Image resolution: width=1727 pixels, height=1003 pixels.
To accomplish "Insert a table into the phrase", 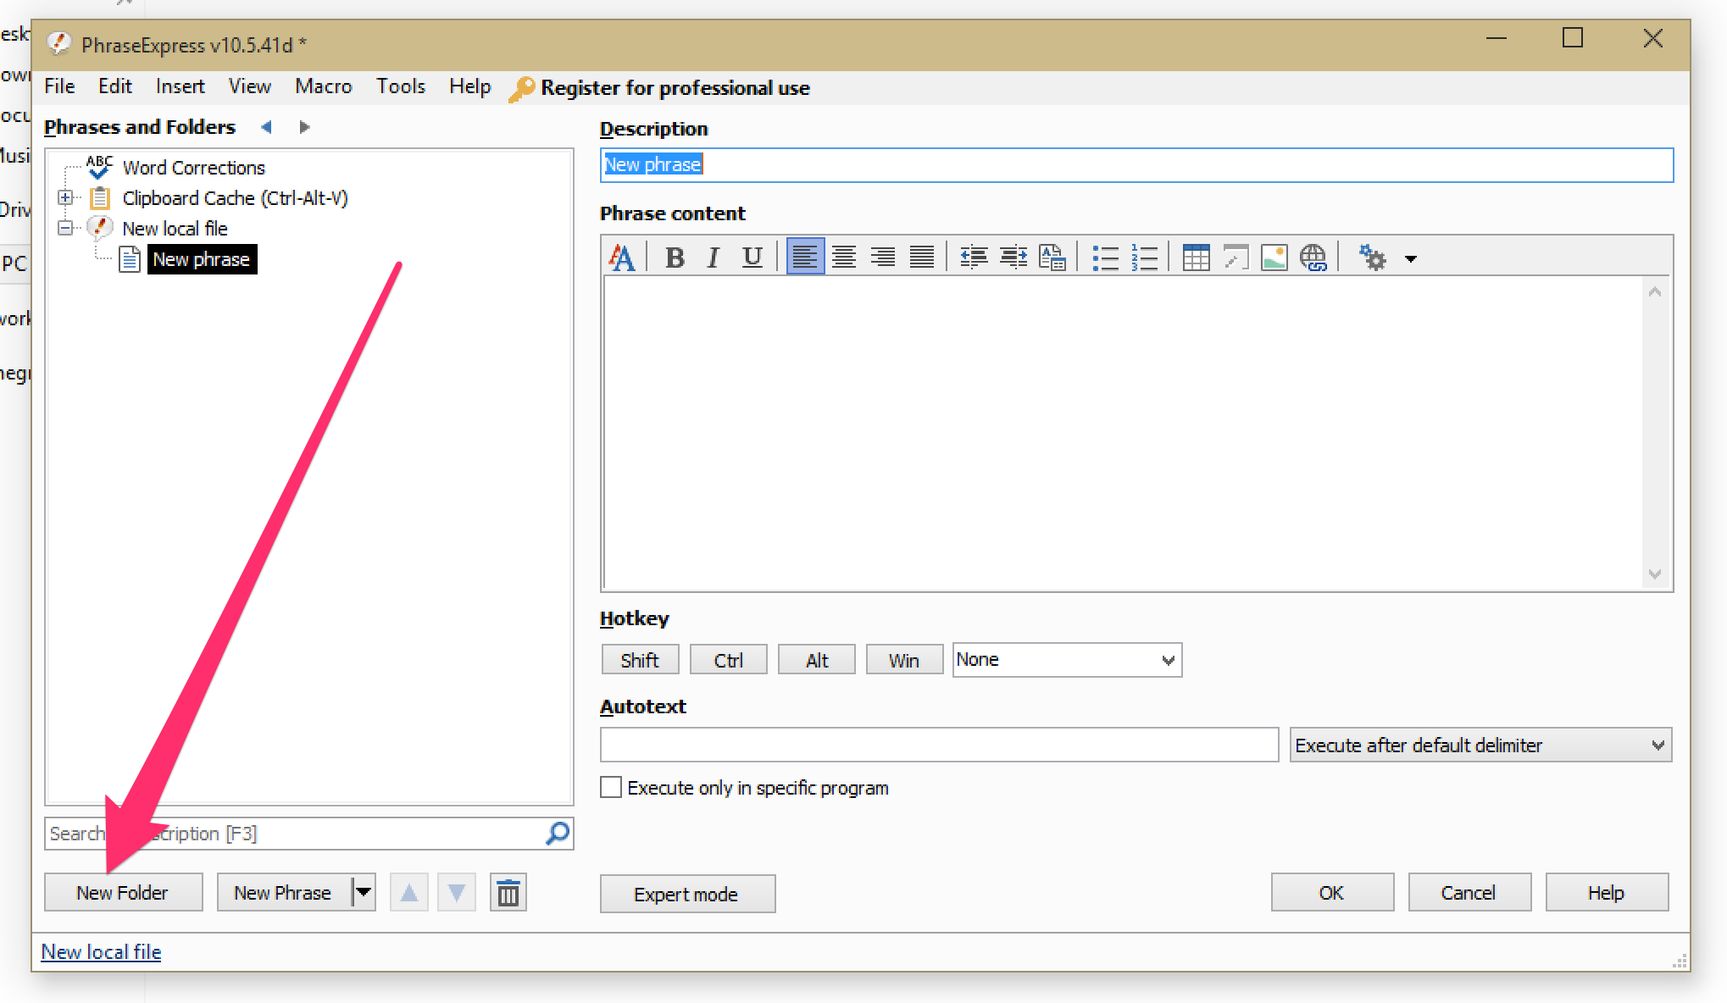I will (x=1196, y=258).
